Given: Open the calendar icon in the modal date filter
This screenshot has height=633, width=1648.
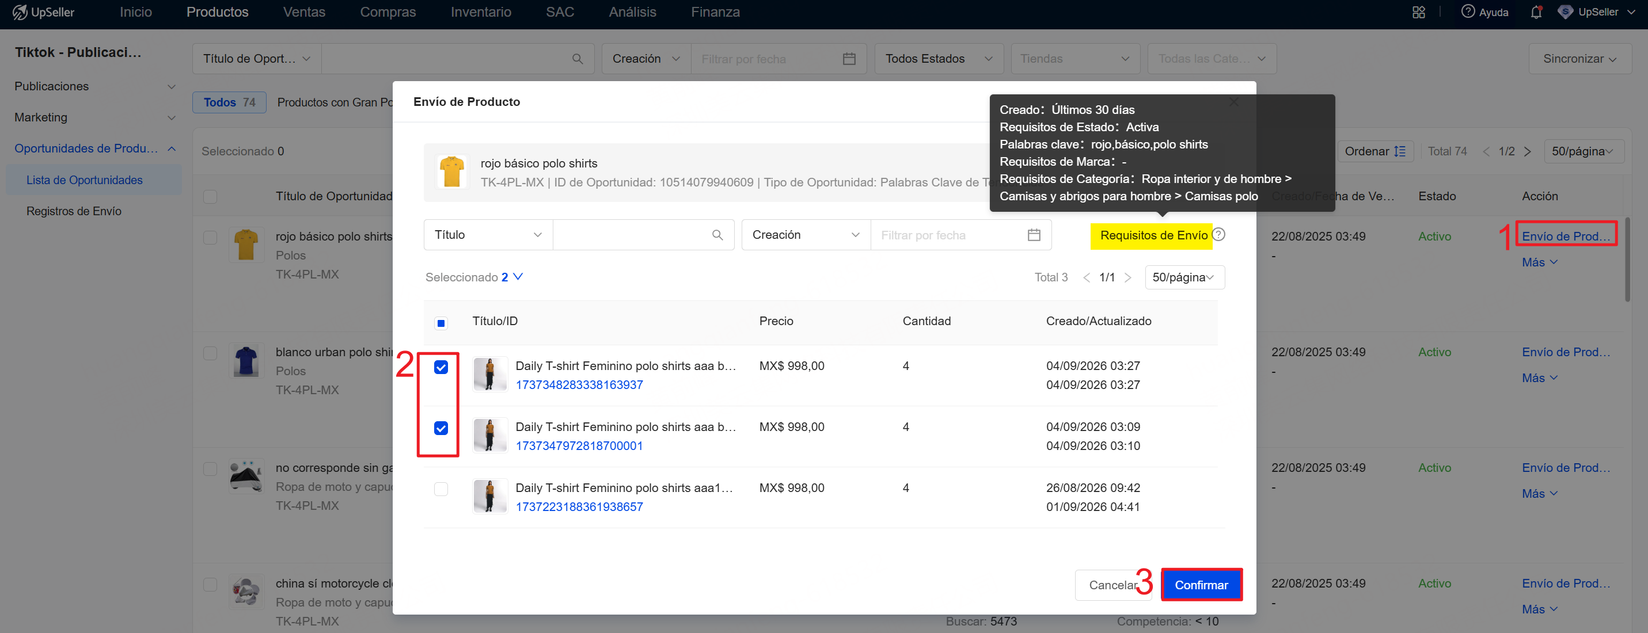Looking at the screenshot, I should coord(1033,235).
